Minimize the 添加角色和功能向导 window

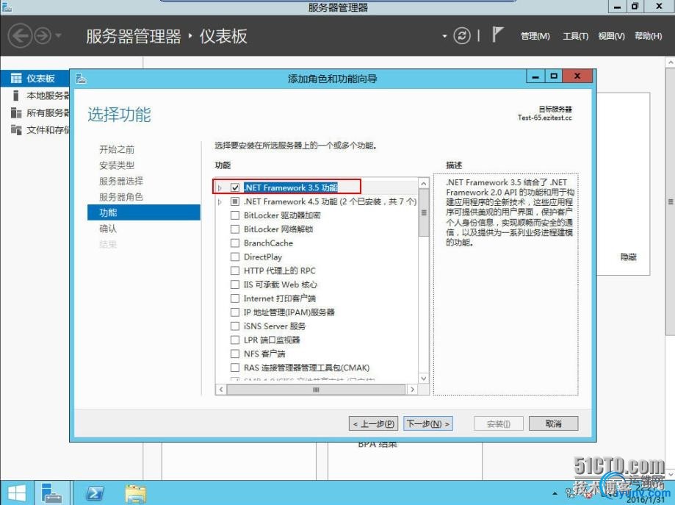coord(535,76)
